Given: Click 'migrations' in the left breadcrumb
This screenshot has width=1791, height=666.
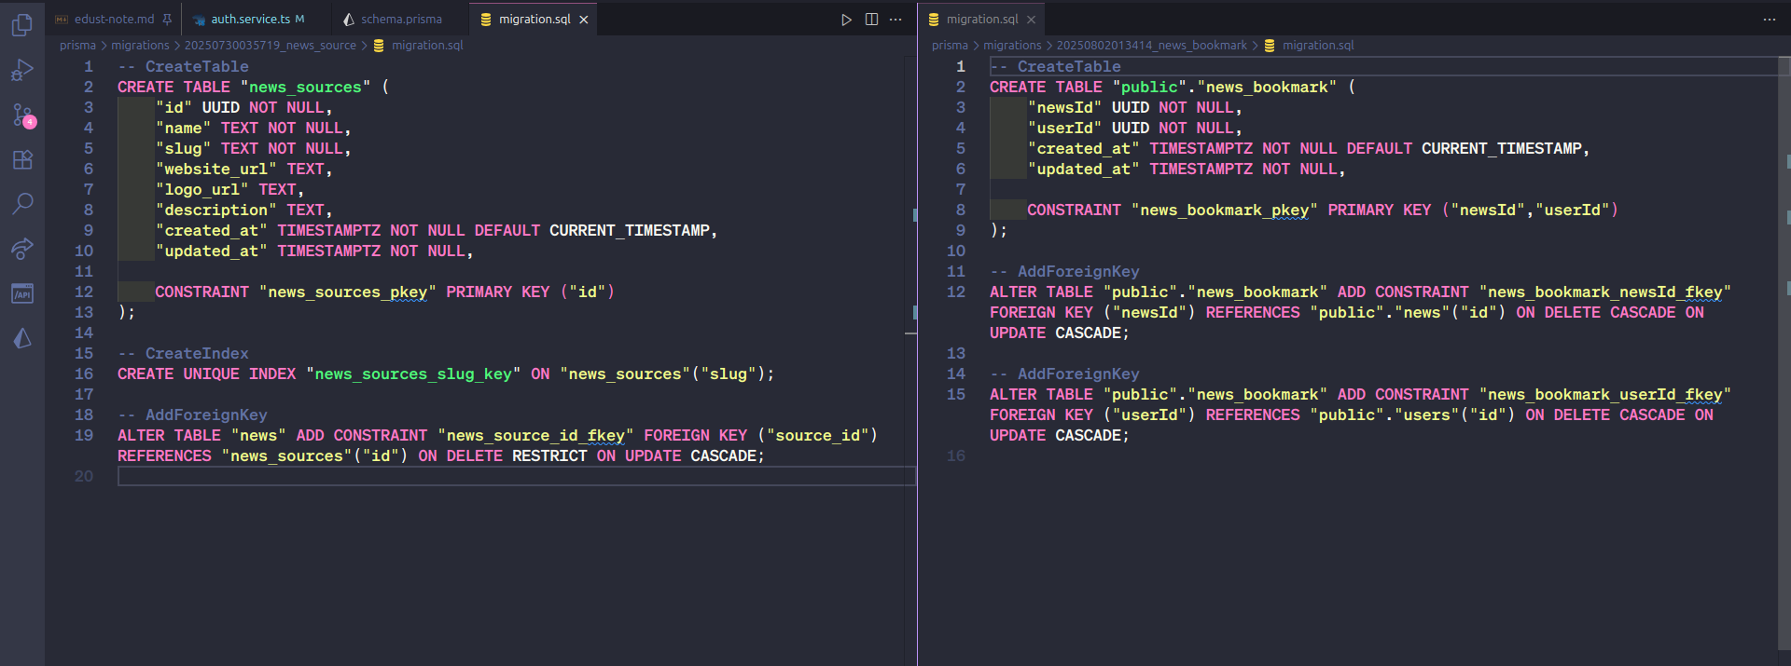Looking at the screenshot, I should (x=140, y=46).
